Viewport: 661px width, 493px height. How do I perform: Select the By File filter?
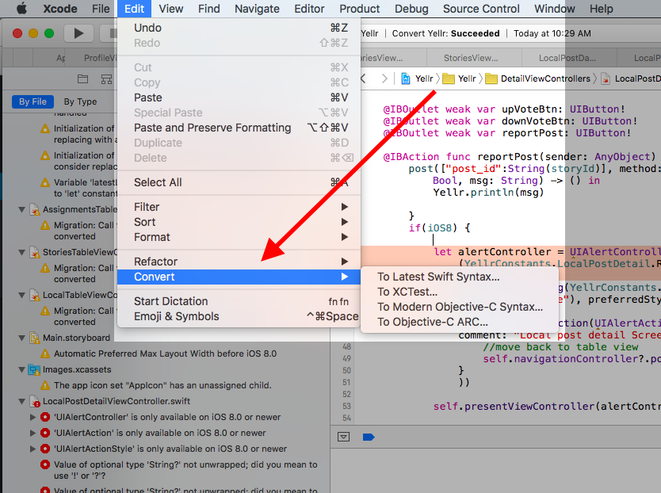tap(32, 101)
